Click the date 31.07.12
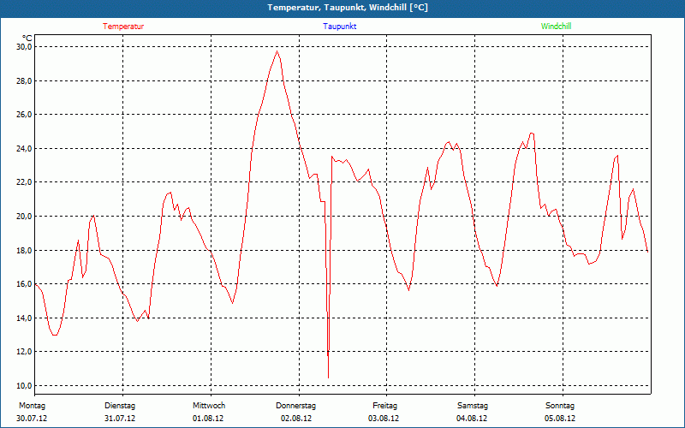Viewport: 685px width, 428px height. (120, 419)
